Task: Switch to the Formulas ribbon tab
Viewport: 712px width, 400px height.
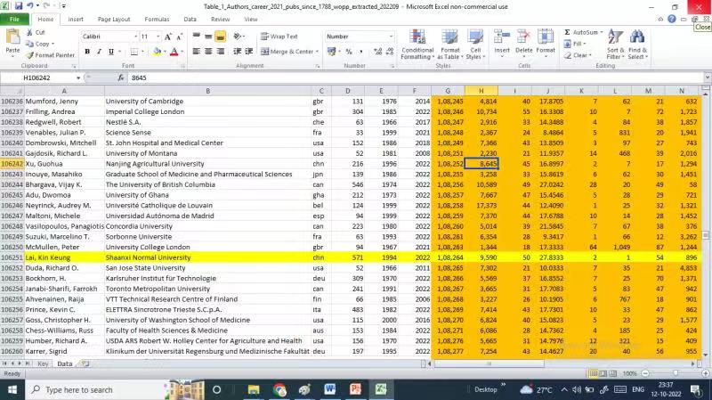Action: tap(157, 19)
